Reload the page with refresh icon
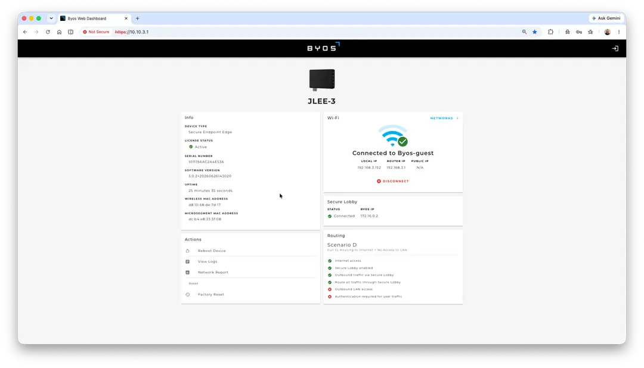 tap(48, 32)
